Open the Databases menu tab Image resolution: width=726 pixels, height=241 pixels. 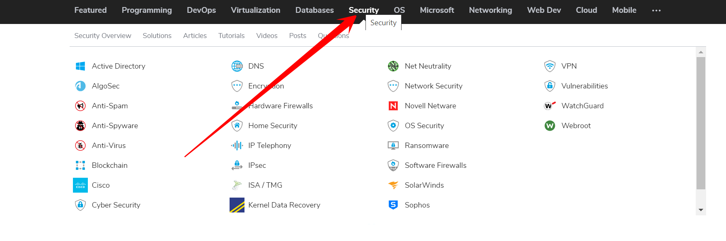[314, 10]
